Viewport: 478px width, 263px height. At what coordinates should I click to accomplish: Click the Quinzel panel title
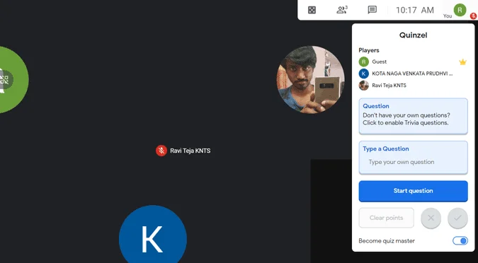pos(413,35)
